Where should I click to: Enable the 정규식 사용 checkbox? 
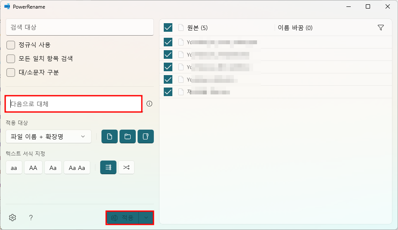tap(11, 45)
